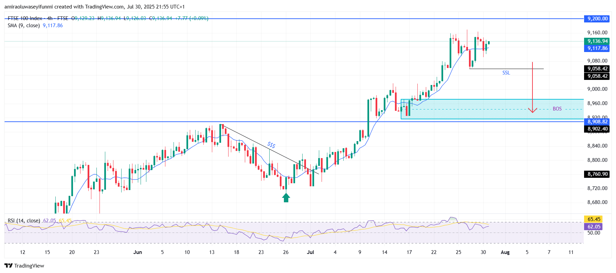Click the 20 date label on time axis

pos(72,252)
